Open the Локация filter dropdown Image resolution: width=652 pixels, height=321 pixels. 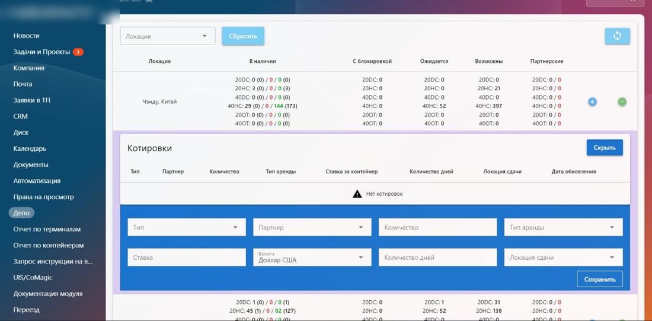coord(168,36)
